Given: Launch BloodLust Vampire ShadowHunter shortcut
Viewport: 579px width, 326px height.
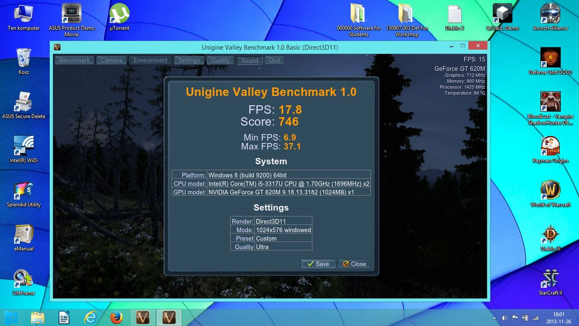Looking at the screenshot, I should 550,109.
